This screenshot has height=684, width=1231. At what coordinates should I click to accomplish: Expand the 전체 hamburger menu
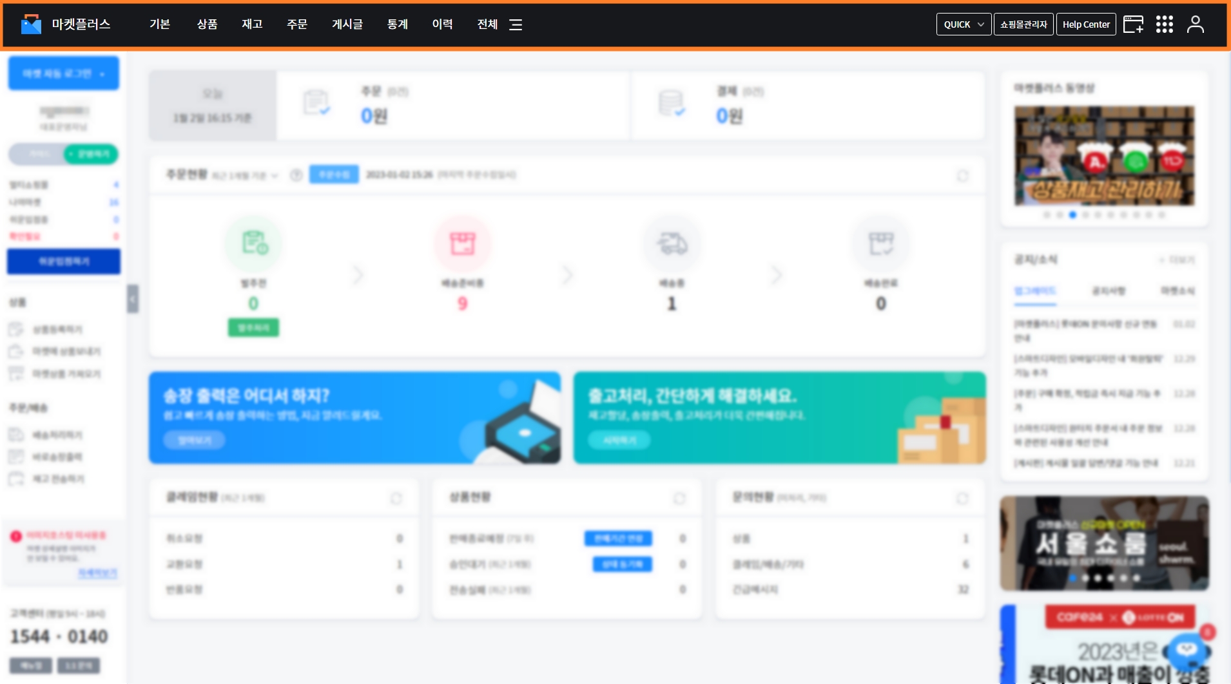point(516,24)
